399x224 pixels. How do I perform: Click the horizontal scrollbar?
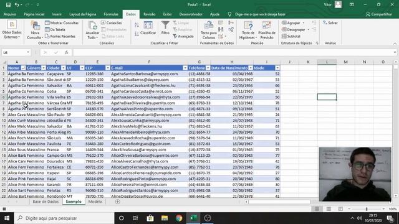click(279, 202)
